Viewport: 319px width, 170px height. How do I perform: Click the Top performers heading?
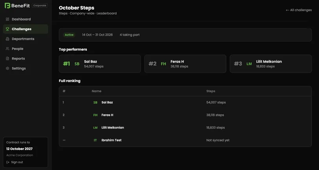tap(73, 49)
